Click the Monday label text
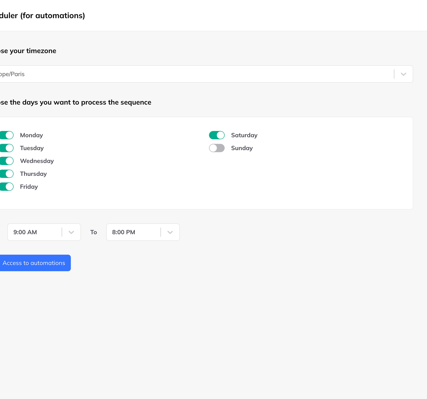This screenshot has width=427, height=399. (x=31, y=135)
